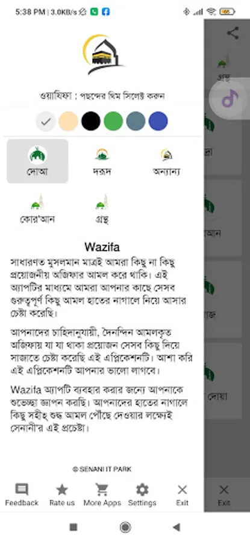Choose the green theme color

pyautogui.click(x=113, y=121)
